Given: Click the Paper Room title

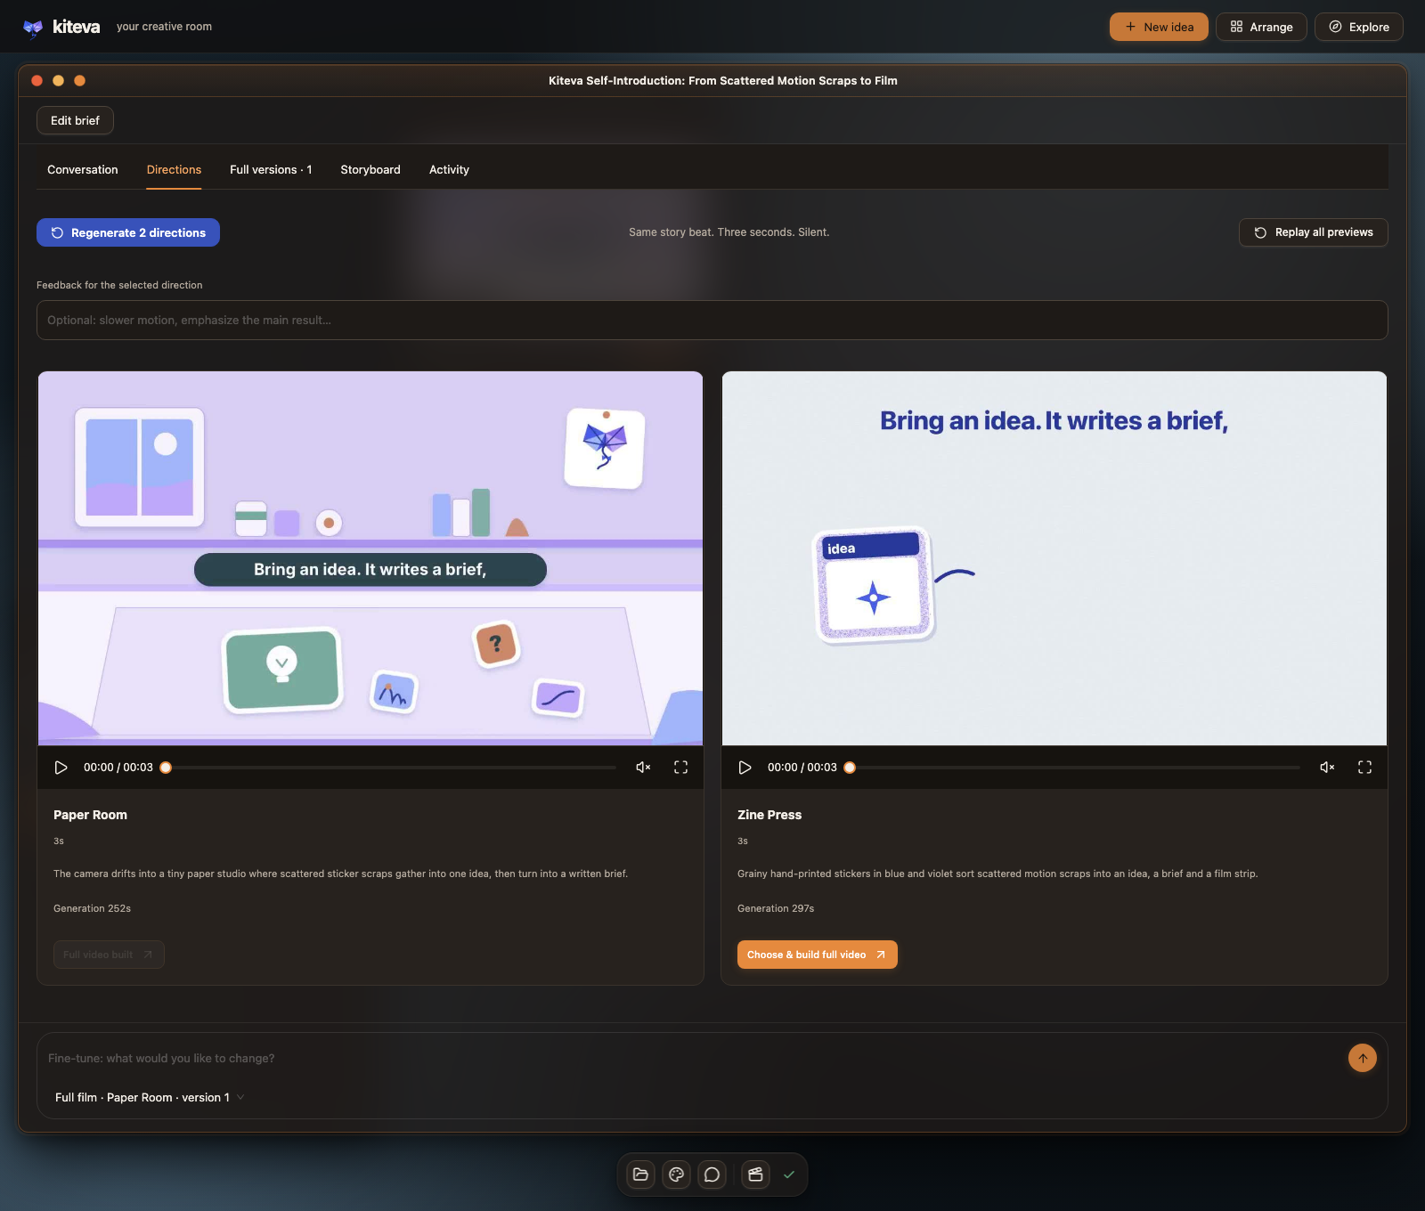Looking at the screenshot, I should [x=90, y=815].
